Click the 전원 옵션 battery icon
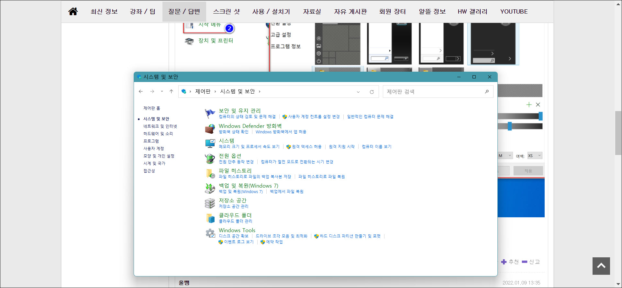The width and height of the screenshot is (622, 288). 210,158
